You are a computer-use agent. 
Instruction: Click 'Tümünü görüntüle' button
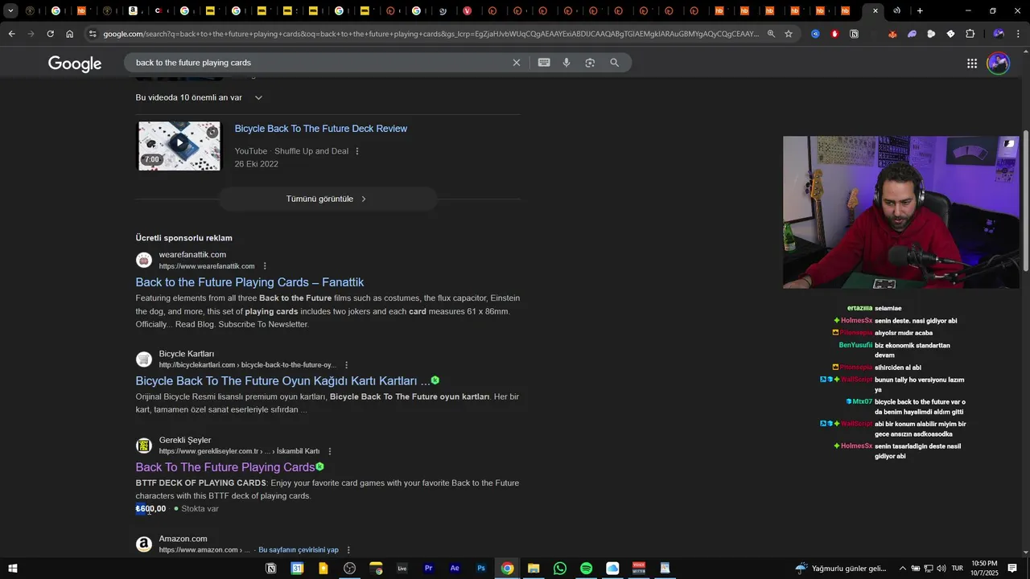[x=328, y=199]
